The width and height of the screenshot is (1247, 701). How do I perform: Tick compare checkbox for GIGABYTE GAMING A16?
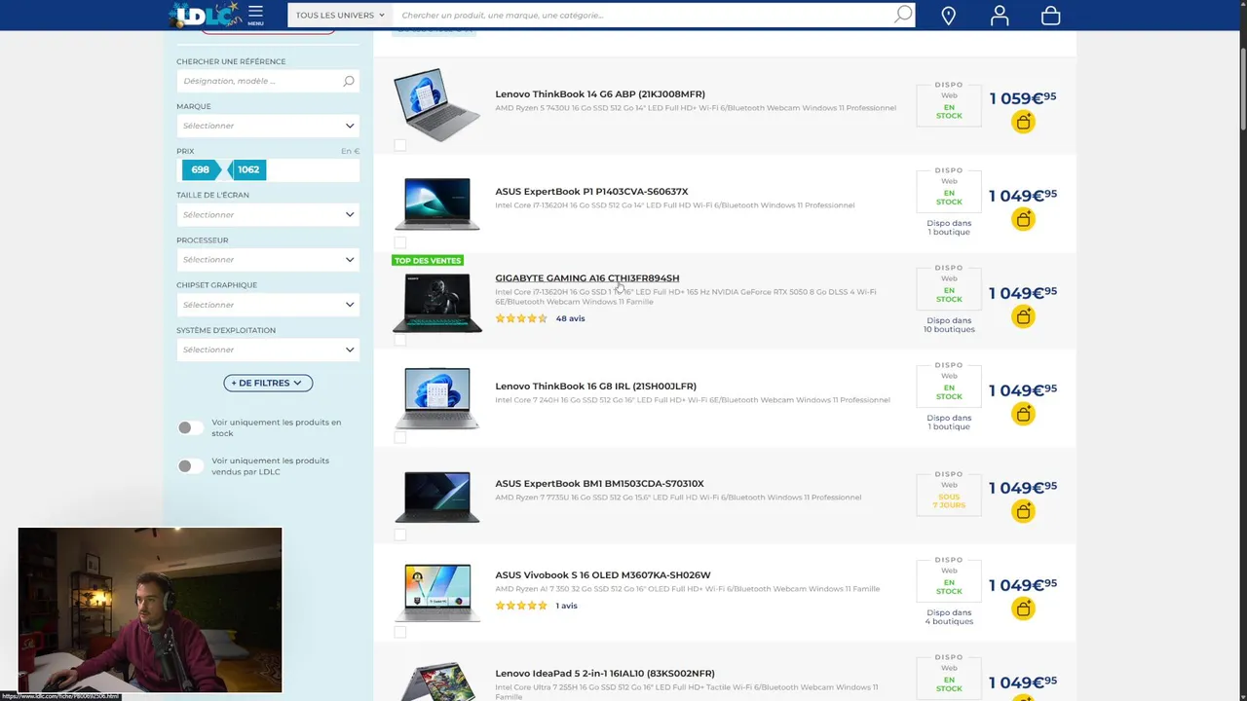coord(399,340)
